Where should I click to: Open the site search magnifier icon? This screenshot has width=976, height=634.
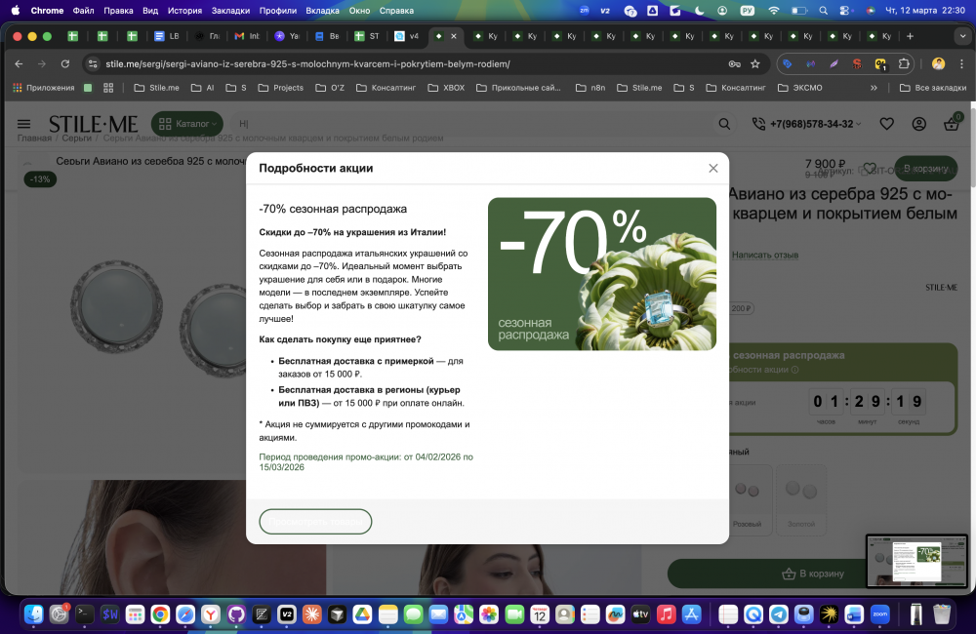tap(724, 124)
